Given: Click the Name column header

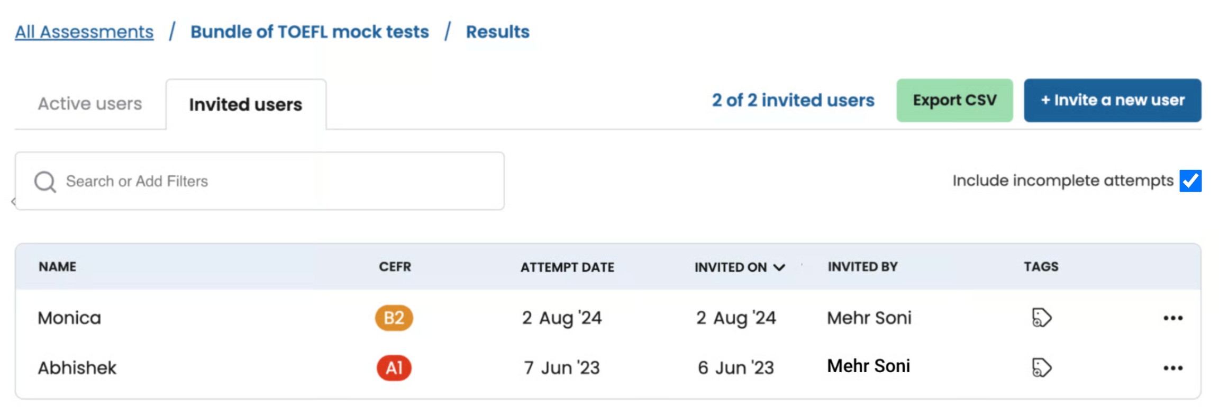Looking at the screenshot, I should (x=57, y=267).
